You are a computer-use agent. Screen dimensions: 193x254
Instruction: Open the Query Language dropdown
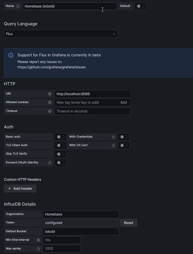click(61, 34)
